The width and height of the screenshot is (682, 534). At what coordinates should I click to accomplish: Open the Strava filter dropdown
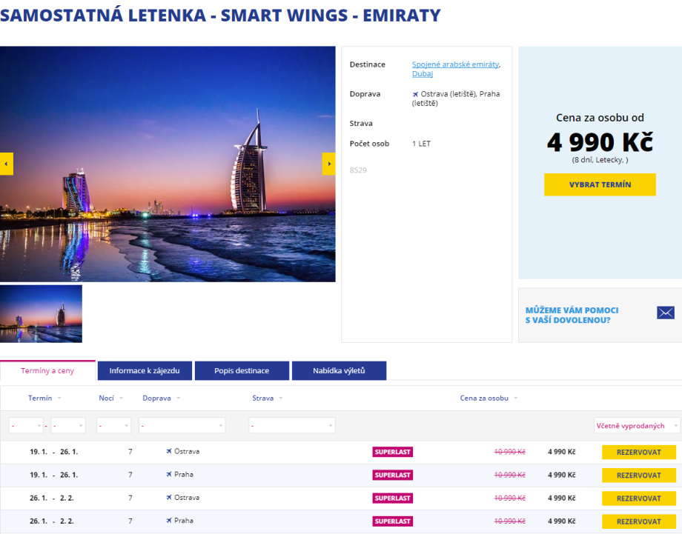click(292, 426)
